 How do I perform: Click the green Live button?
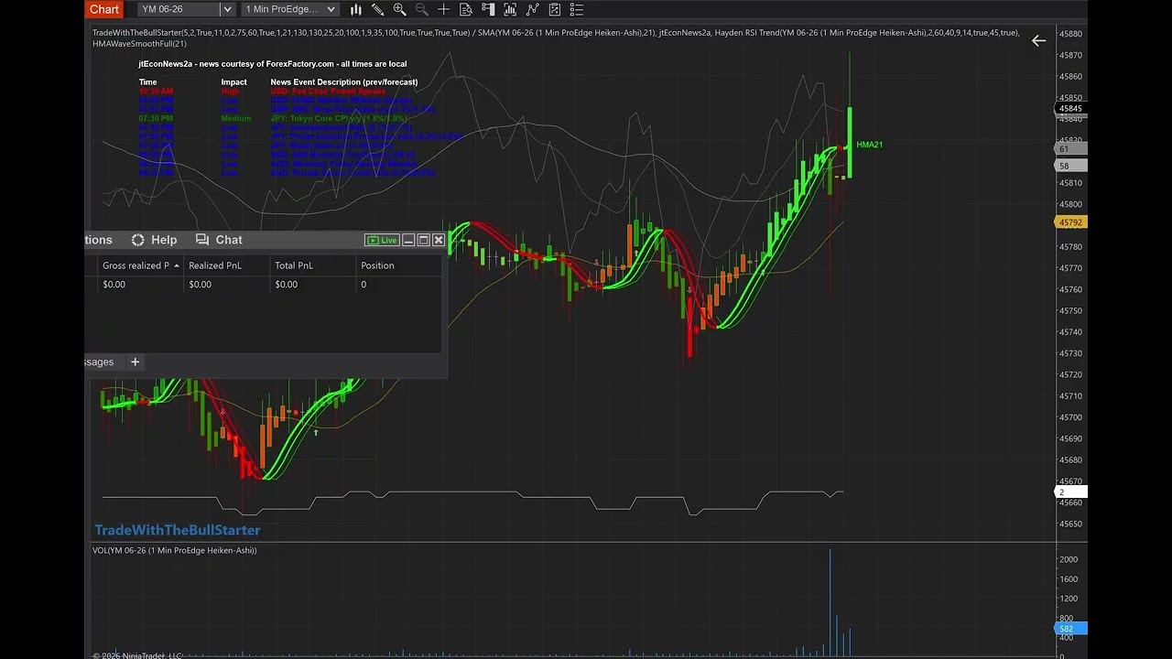point(382,240)
